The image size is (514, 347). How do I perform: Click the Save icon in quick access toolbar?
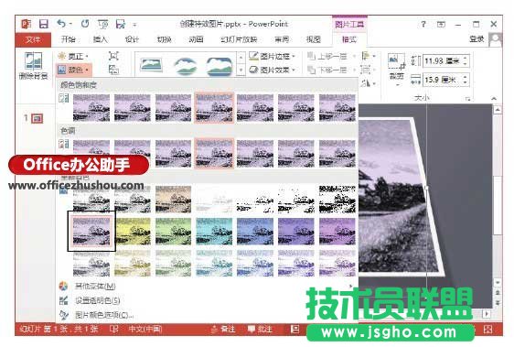44,24
